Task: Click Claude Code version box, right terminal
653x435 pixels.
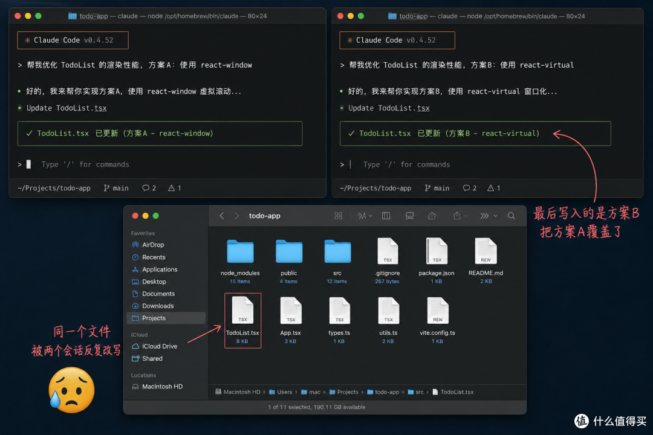Action: coord(397,40)
